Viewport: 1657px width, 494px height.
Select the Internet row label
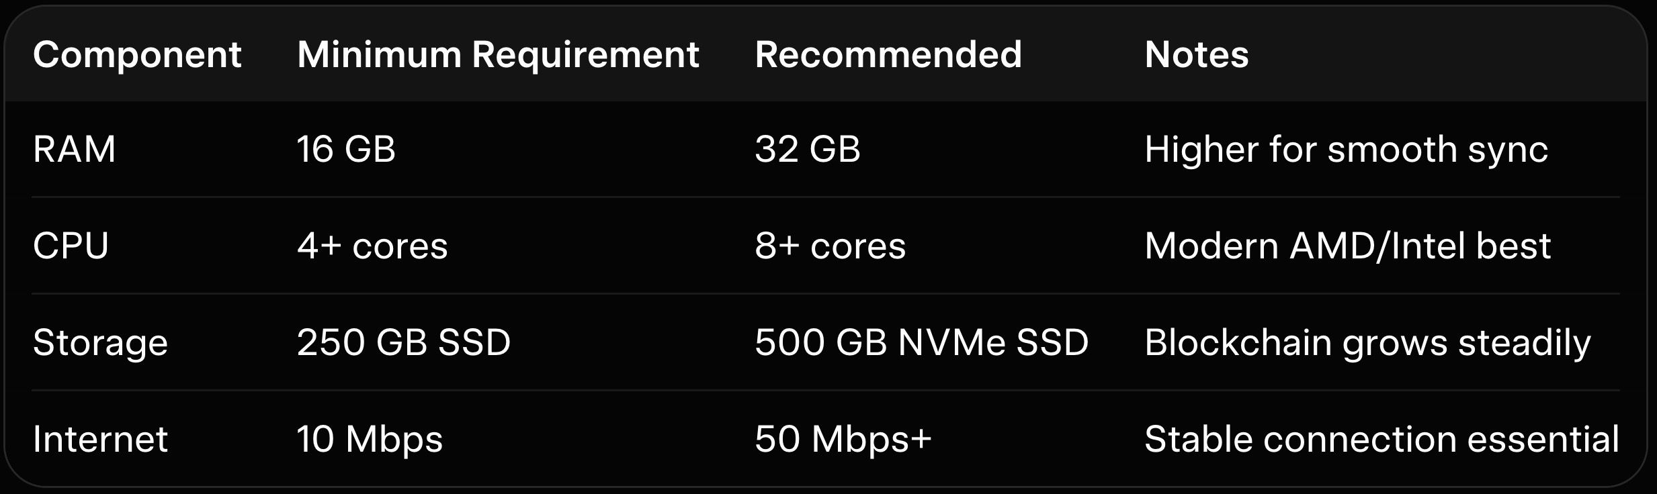tap(100, 439)
